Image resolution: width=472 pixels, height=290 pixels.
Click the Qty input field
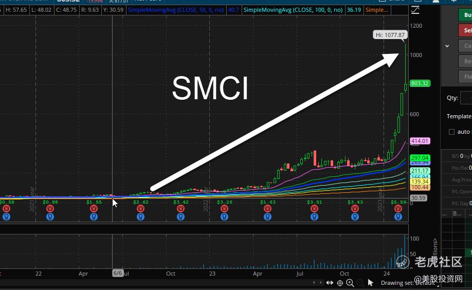click(466, 98)
